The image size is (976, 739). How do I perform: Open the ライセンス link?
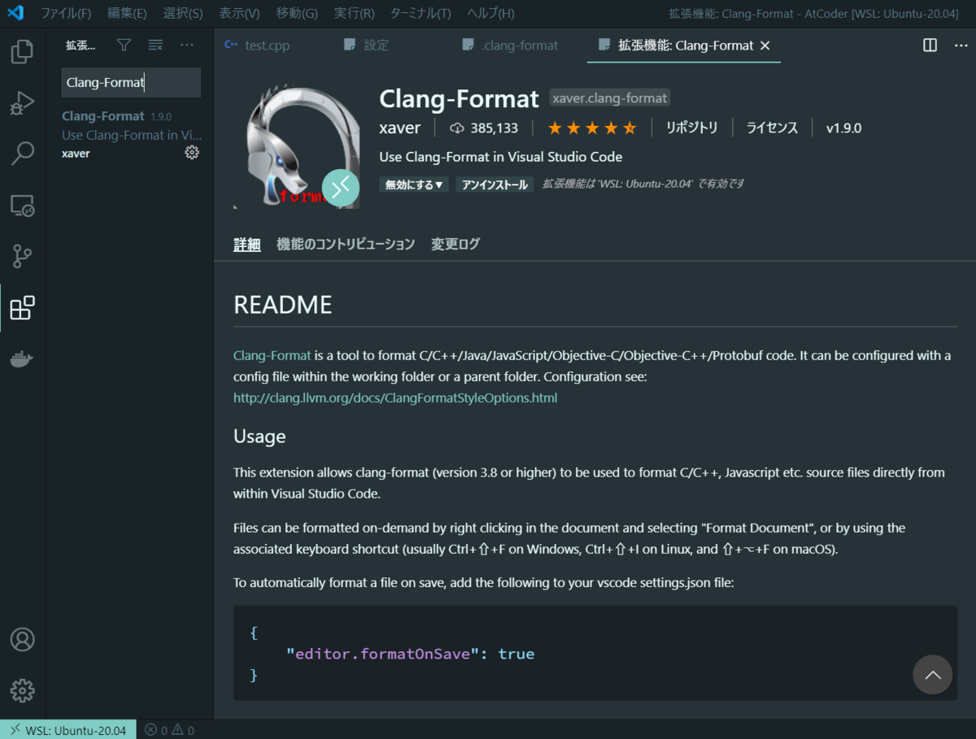(772, 128)
